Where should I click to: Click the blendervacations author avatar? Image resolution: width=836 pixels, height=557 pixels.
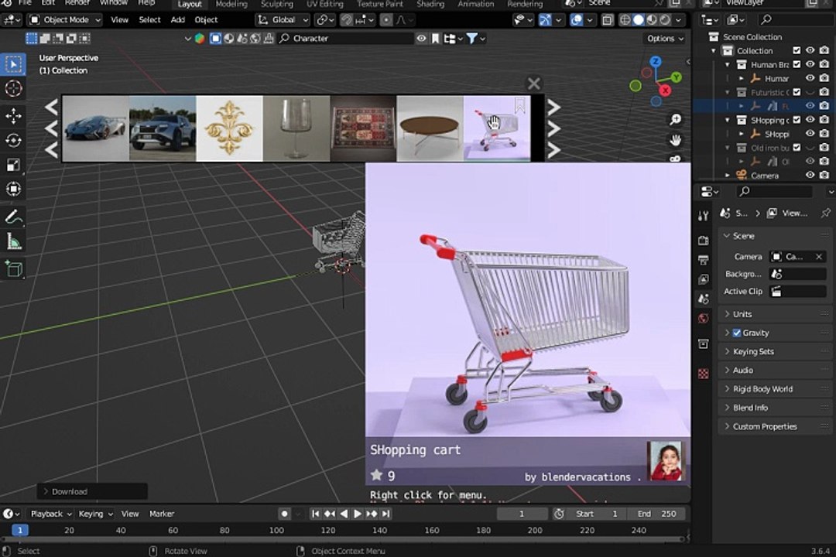665,461
